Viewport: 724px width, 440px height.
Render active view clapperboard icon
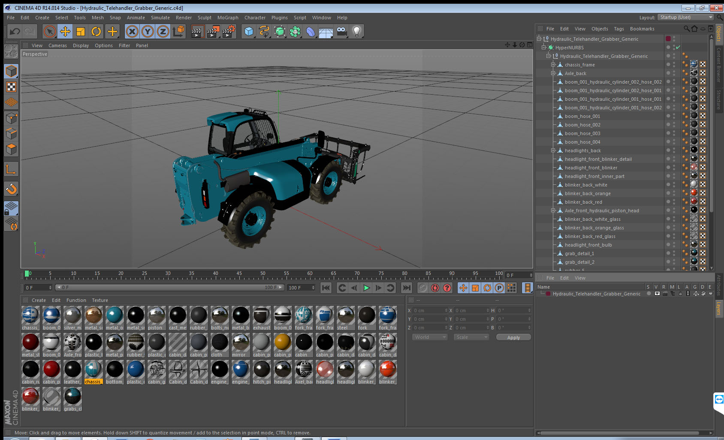(x=197, y=31)
